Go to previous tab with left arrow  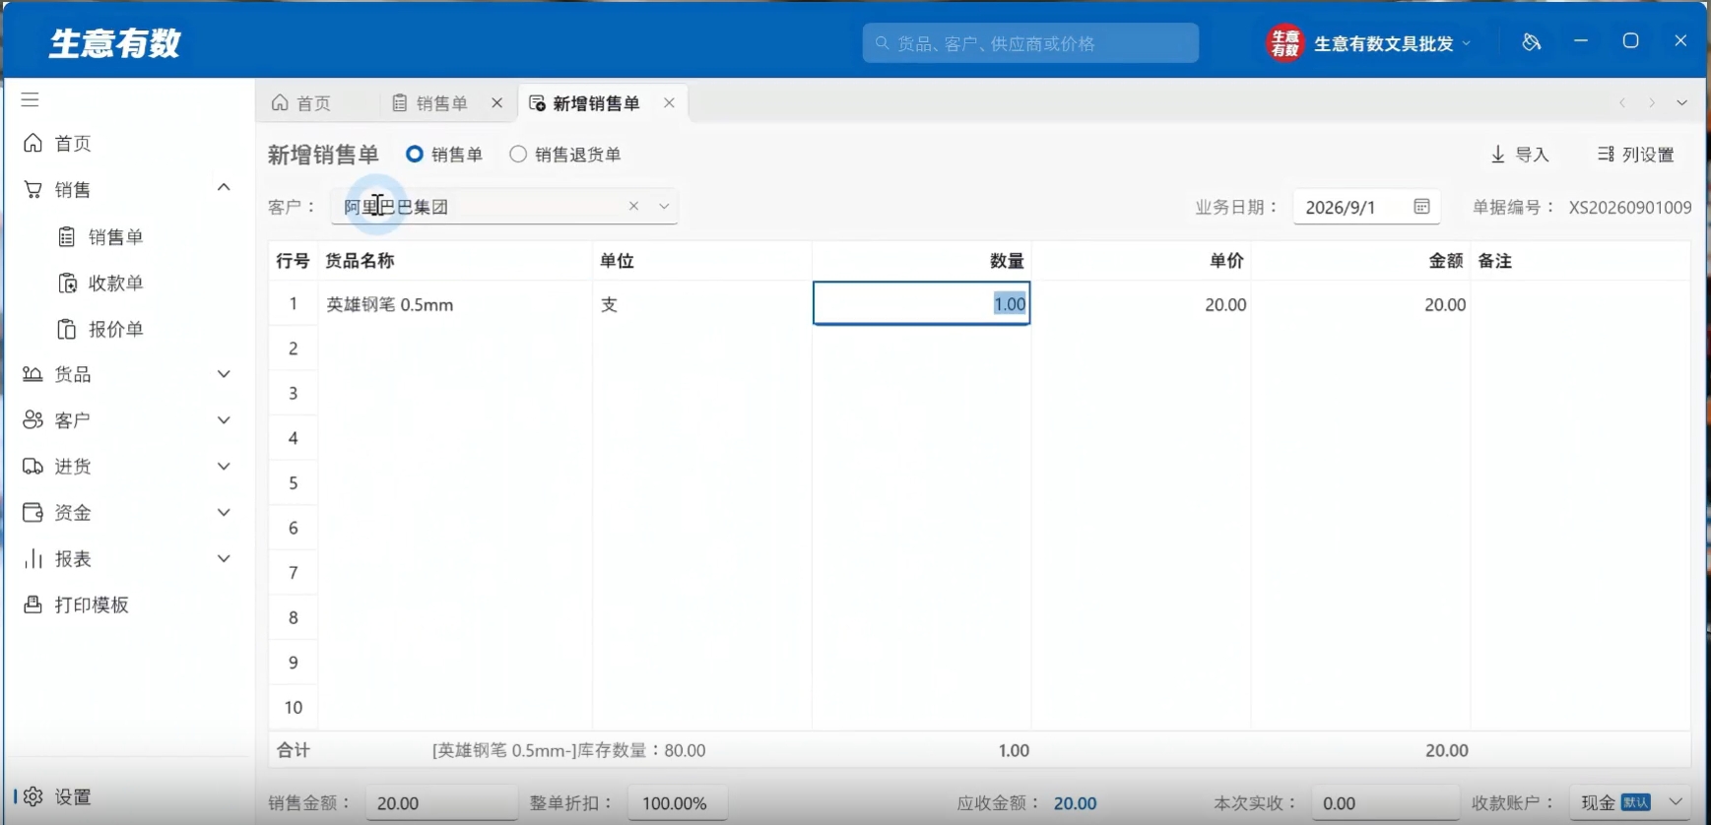coord(1622,102)
